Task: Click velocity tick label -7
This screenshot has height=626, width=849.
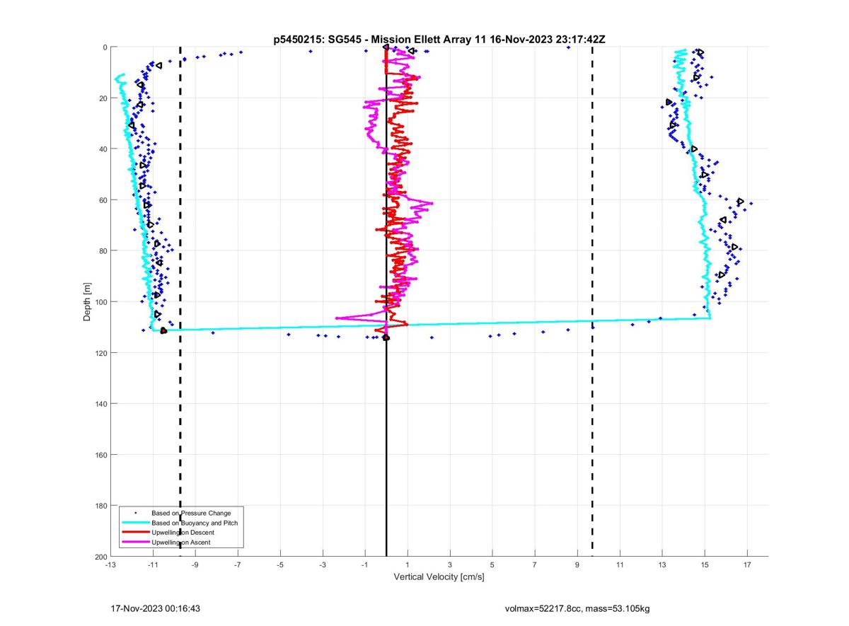Action: coord(237,565)
